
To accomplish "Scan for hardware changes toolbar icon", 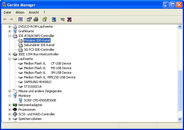I will [54, 19].
